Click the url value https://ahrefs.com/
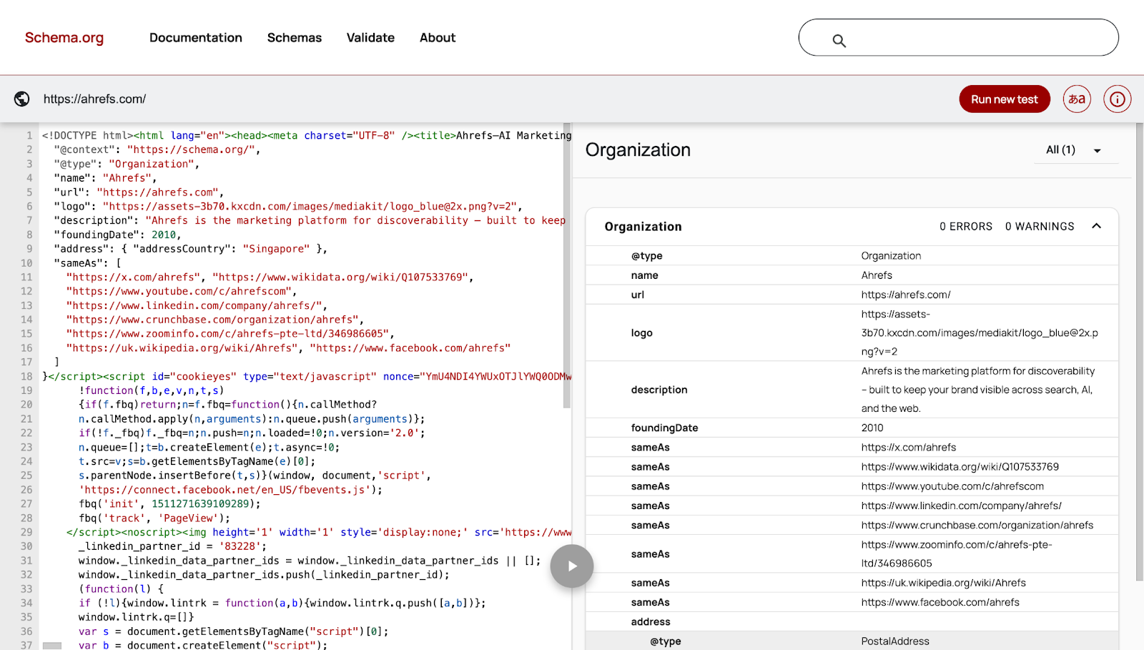This screenshot has width=1144, height=650. coord(905,294)
